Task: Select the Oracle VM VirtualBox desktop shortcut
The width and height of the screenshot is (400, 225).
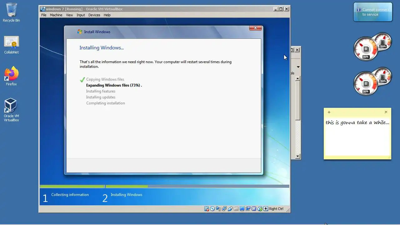Action: [x=11, y=110]
